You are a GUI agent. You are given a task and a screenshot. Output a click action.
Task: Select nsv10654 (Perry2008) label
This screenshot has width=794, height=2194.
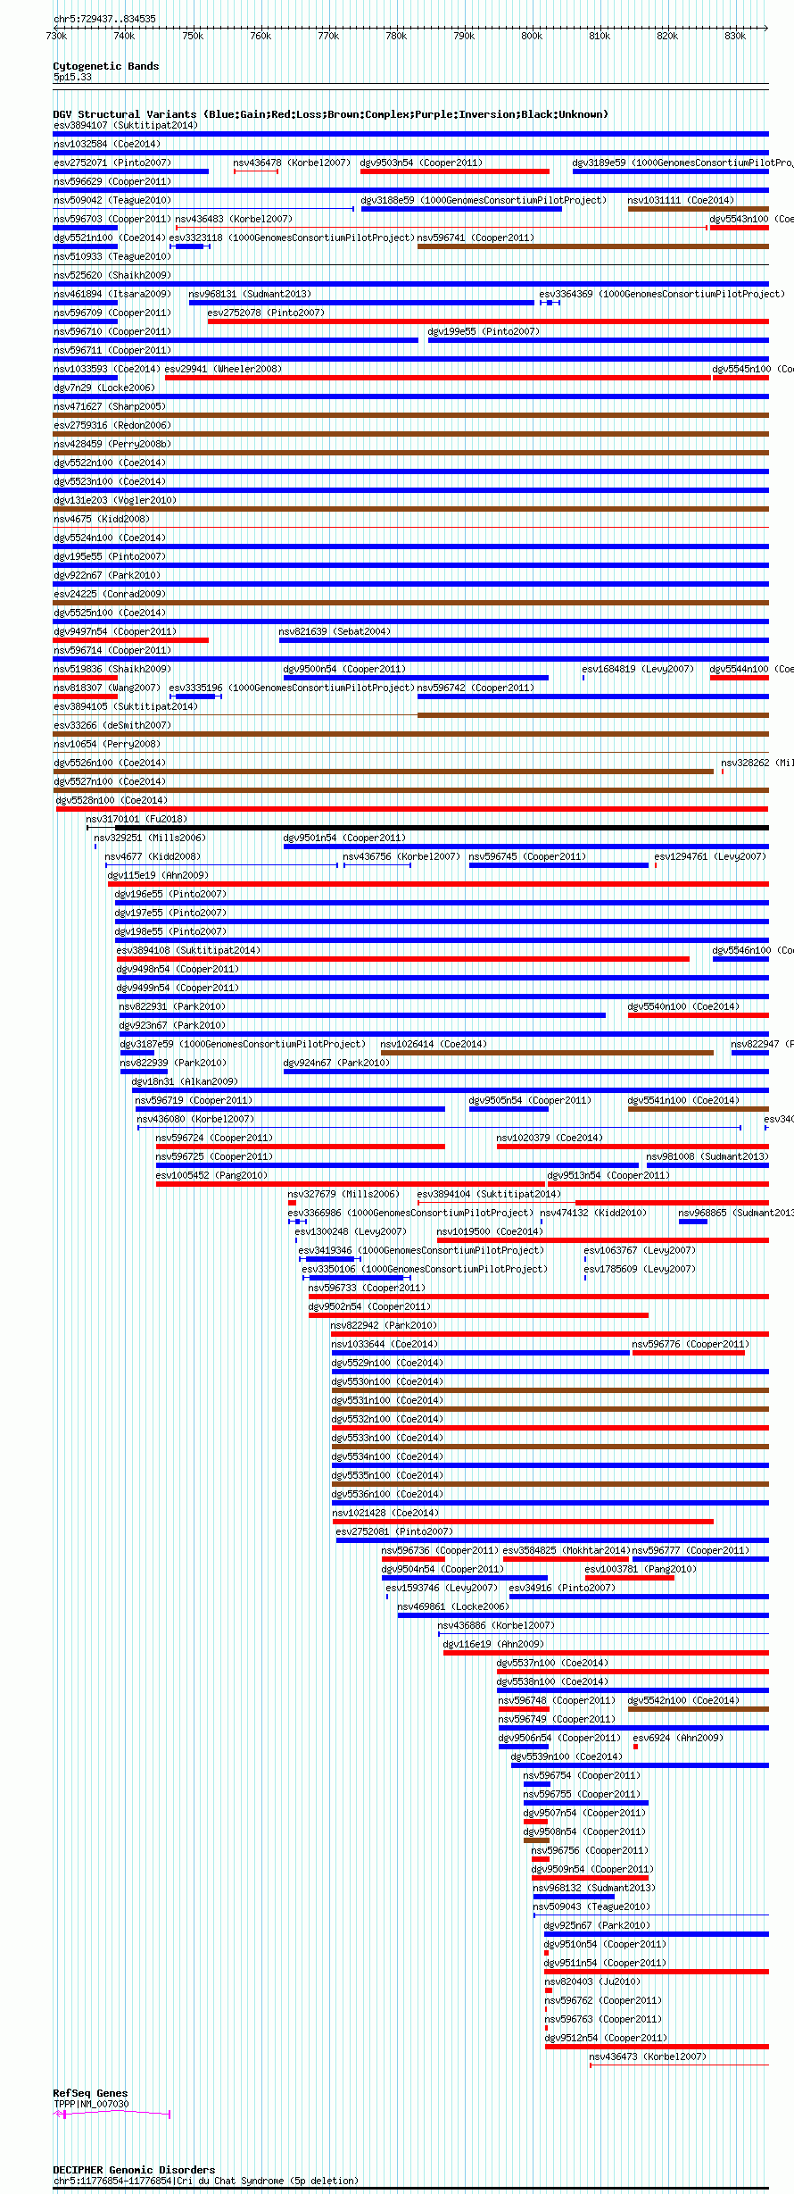tap(107, 744)
